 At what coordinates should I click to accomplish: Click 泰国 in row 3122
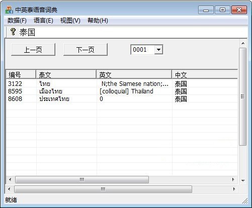(181, 84)
